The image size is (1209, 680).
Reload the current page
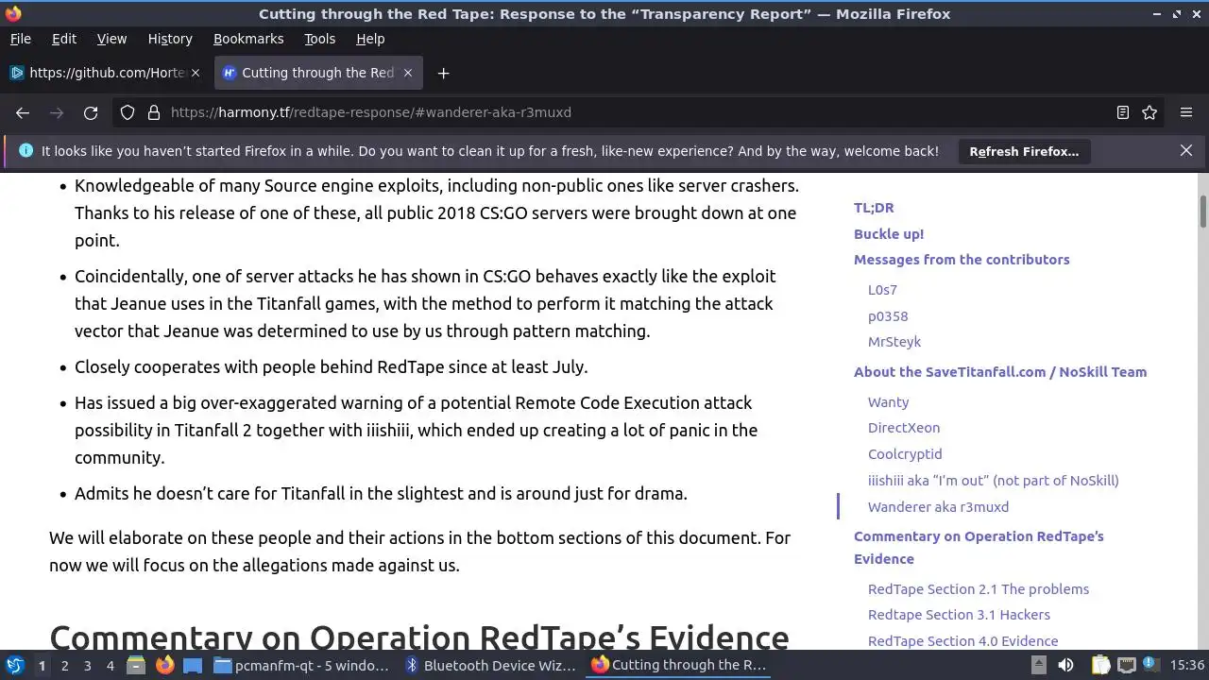[x=91, y=112]
